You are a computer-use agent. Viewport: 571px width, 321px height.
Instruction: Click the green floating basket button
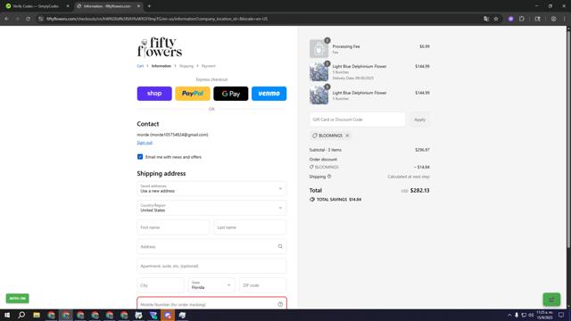[551, 300]
